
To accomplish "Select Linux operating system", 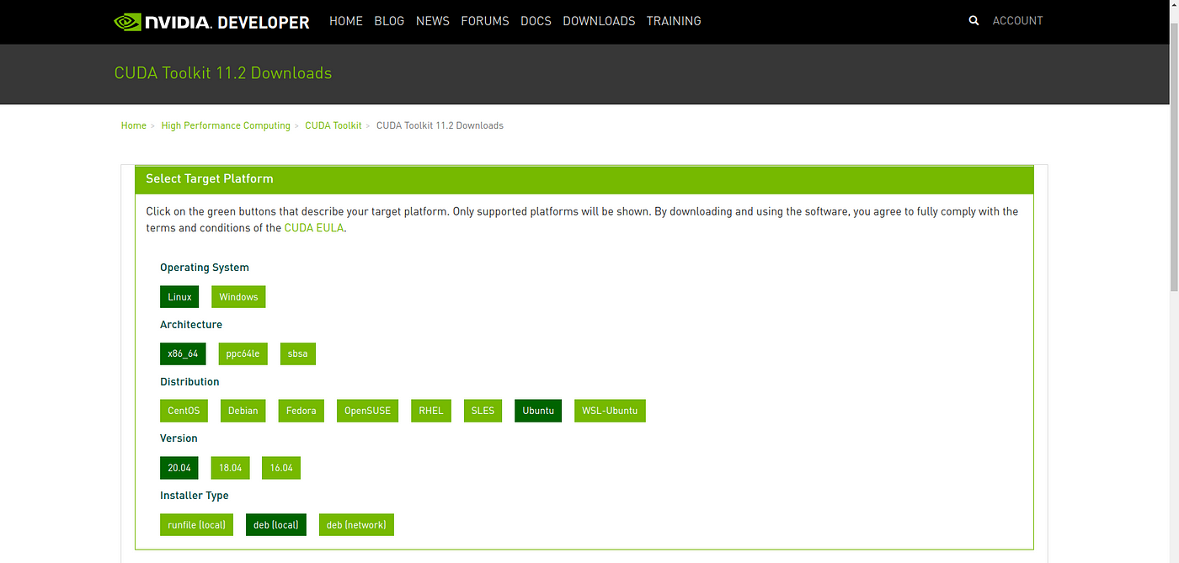I will [x=179, y=297].
